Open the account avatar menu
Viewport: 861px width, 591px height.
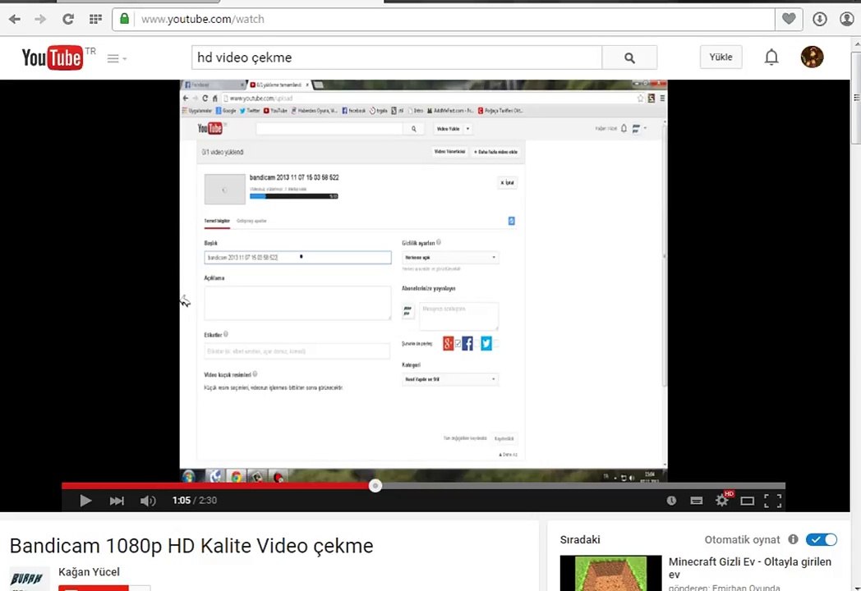(x=812, y=57)
